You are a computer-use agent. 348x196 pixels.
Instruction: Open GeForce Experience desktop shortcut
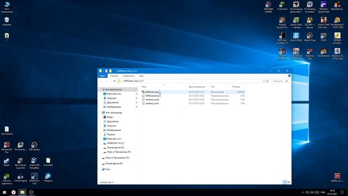7,179
